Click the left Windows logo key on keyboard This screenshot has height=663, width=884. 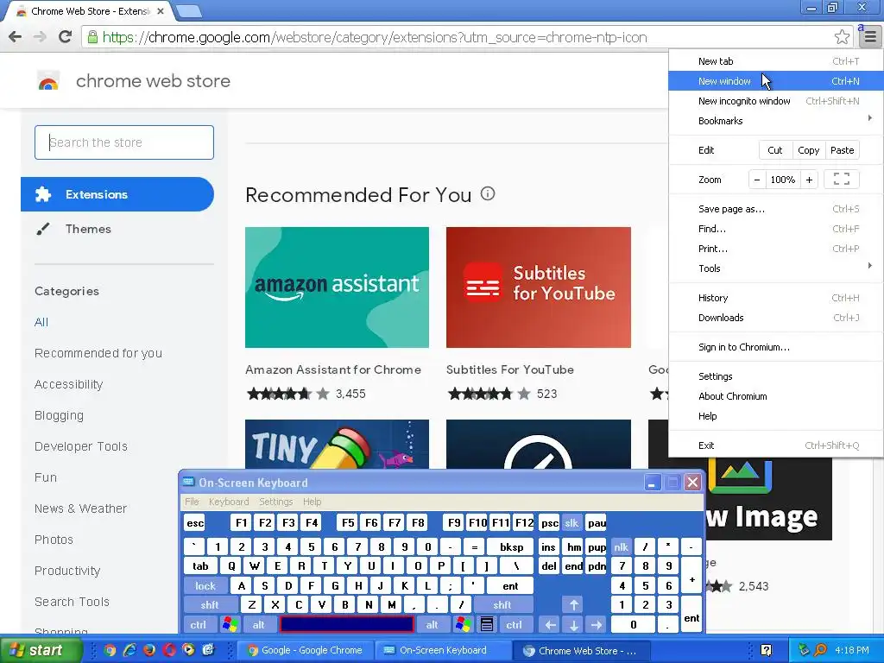click(x=230, y=625)
